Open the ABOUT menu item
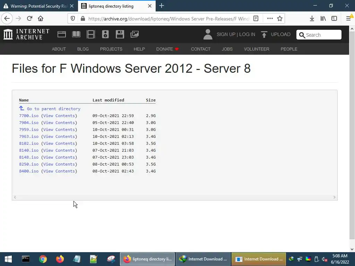 click(x=59, y=49)
